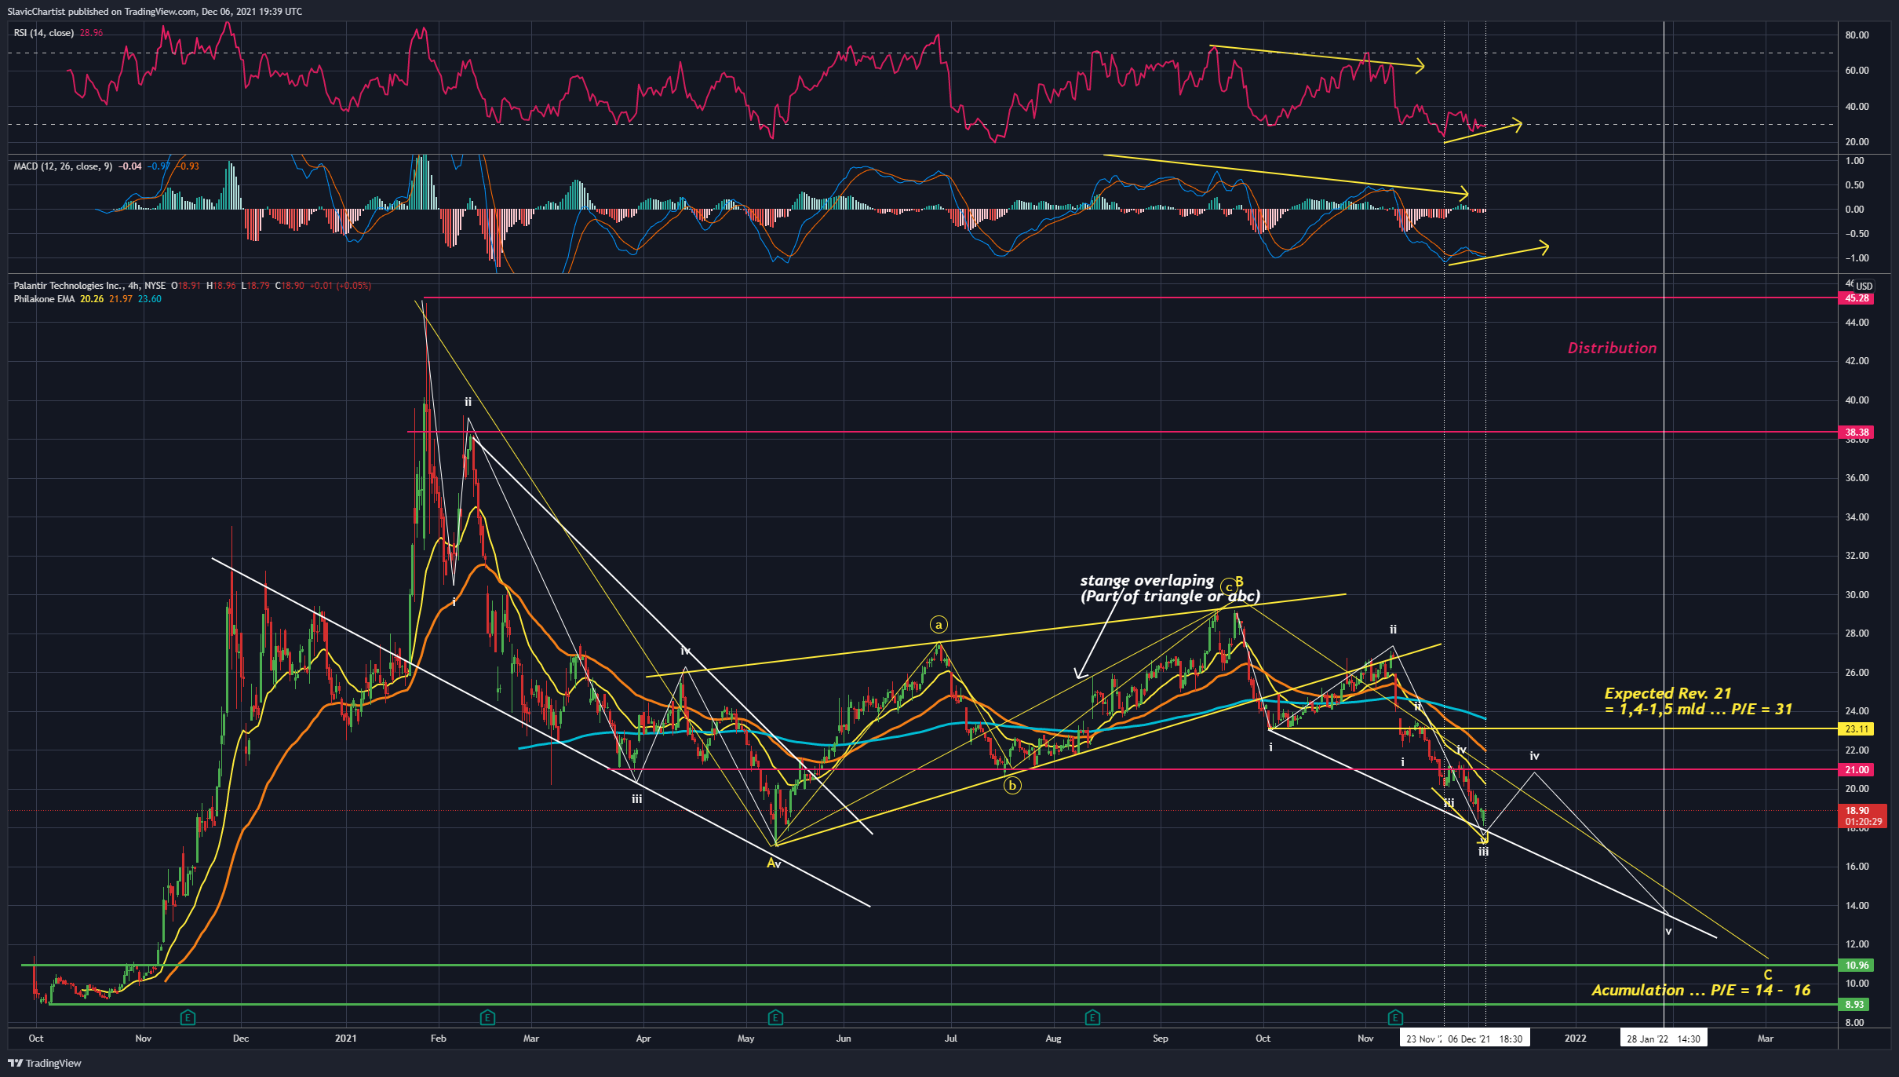This screenshot has width=1899, height=1077.
Task: Click the RSI value 28.96
Action: coord(91,33)
